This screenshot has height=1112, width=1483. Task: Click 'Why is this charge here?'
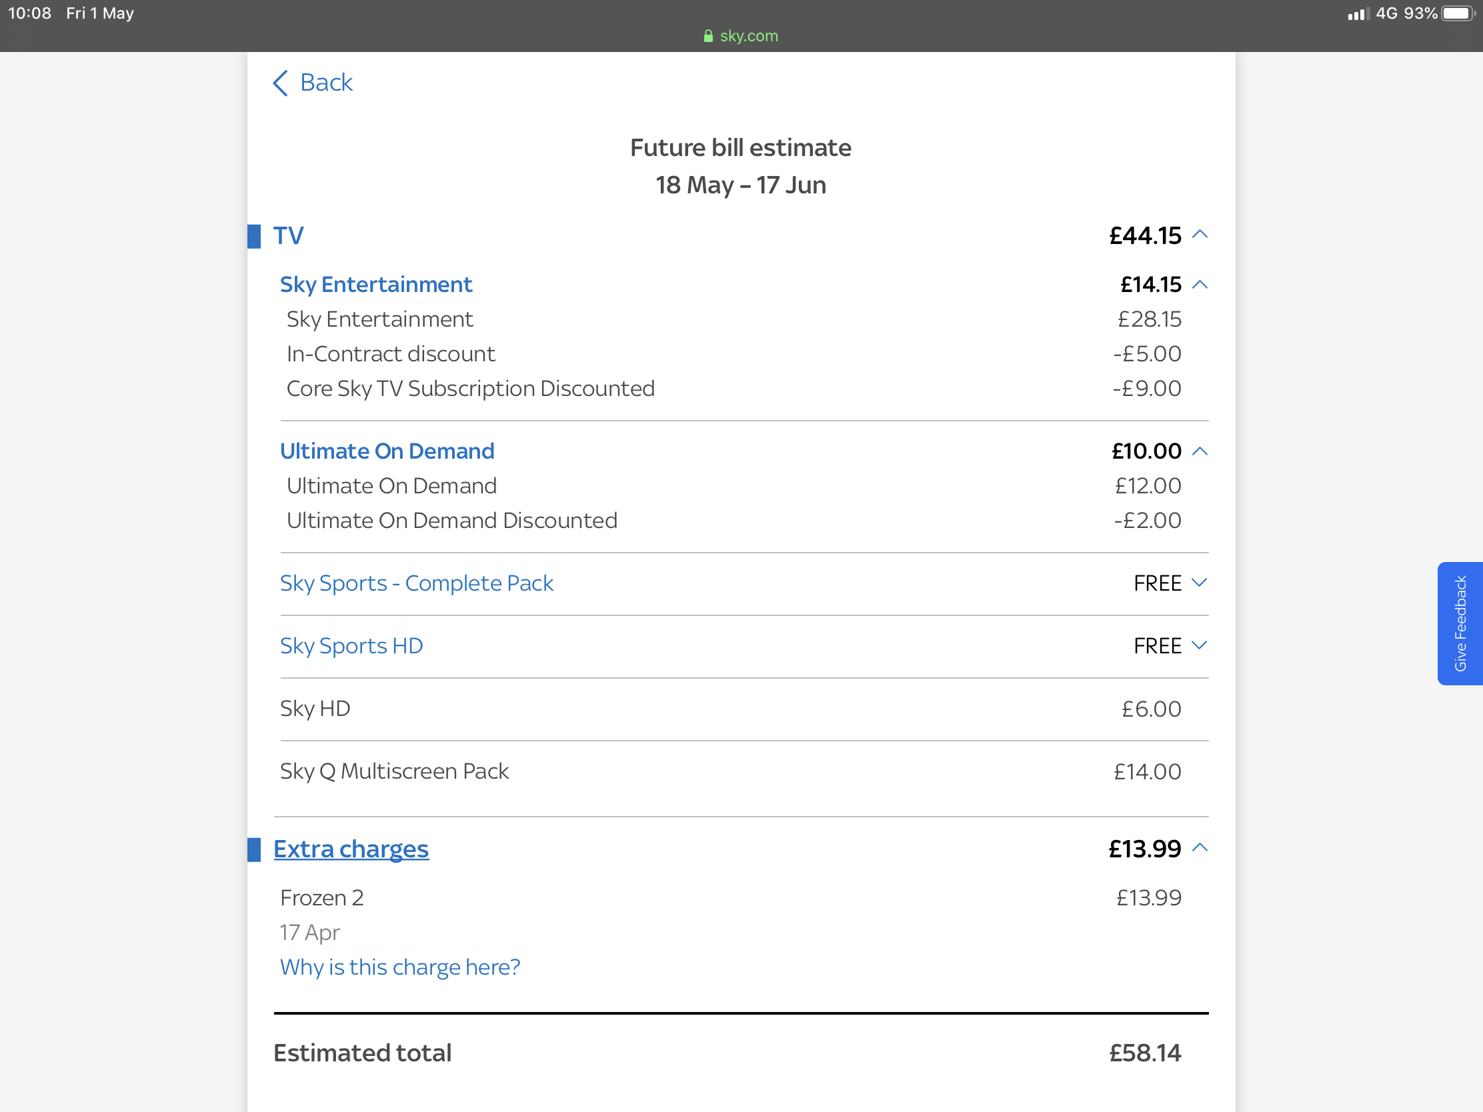point(399,967)
